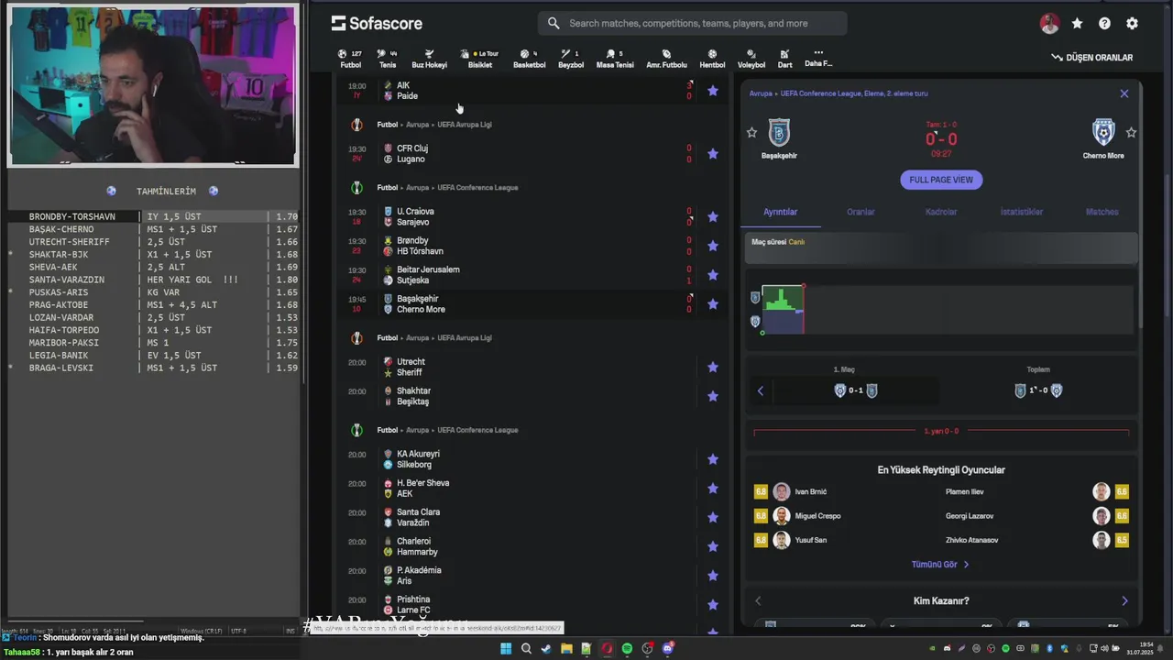The width and height of the screenshot is (1173, 660).
Task: Toggle favorite star for KA Akureyri vs Silkeborg
Action: point(712,459)
